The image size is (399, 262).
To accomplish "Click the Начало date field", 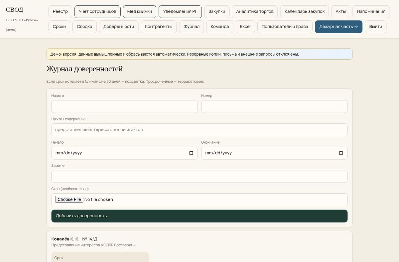I will 124,153.
